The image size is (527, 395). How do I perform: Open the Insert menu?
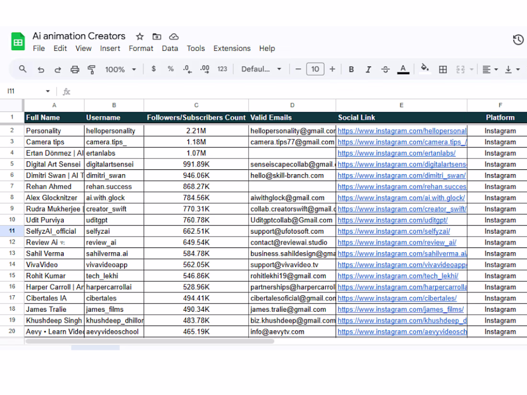click(110, 48)
